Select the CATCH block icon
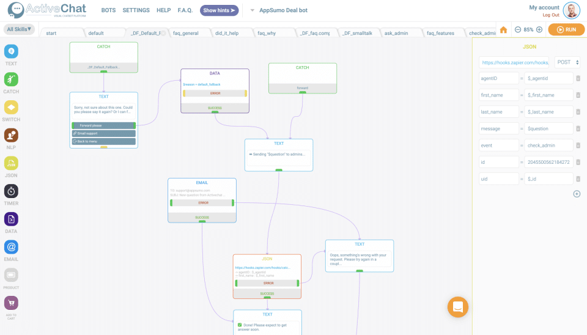587x335 pixels. (11, 79)
